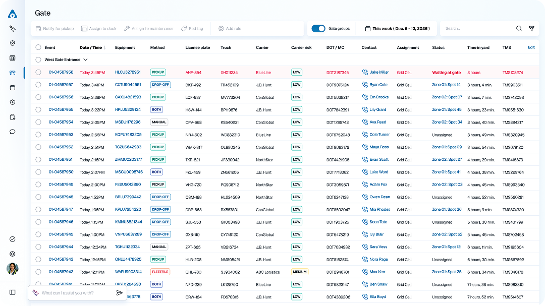Select the row checkbox for event 01-04587957
The height and width of the screenshot is (306, 545).
coord(38,85)
